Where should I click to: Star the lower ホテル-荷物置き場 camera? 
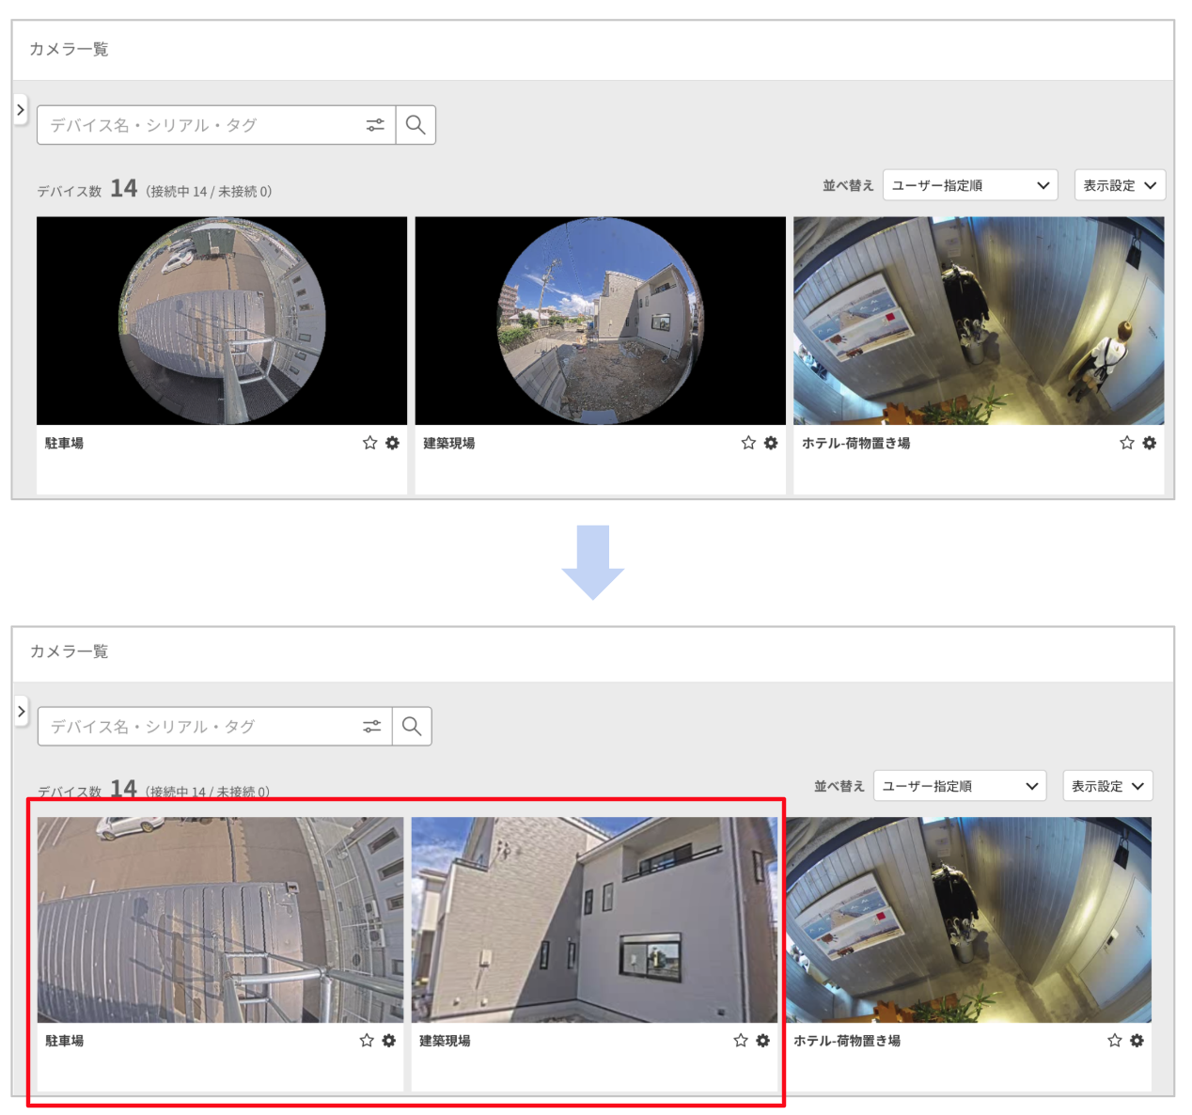1115,1041
